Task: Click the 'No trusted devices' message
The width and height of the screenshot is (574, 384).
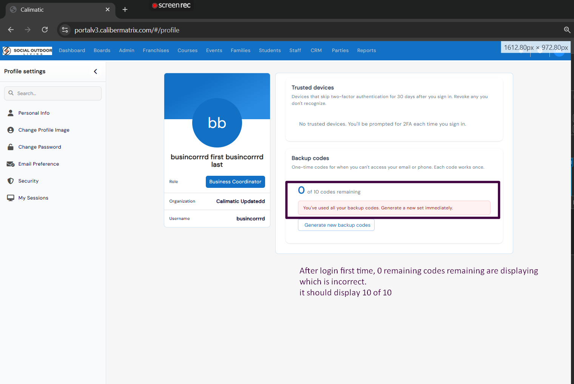Action: pos(383,124)
